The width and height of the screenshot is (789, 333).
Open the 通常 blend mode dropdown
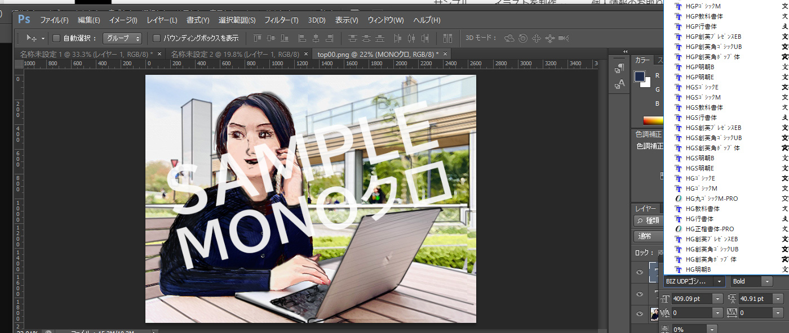648,236
